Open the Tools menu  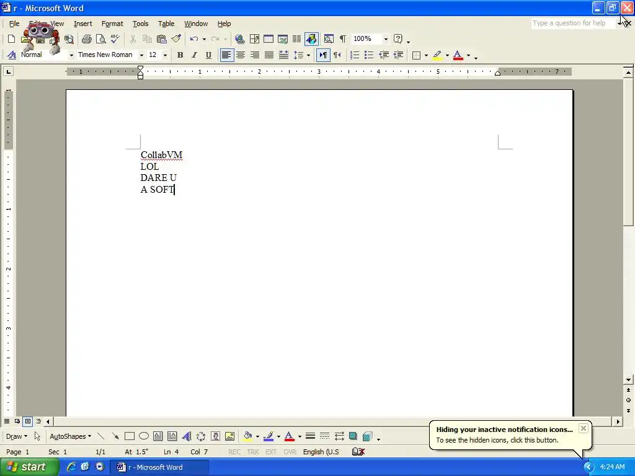point(141,24)
